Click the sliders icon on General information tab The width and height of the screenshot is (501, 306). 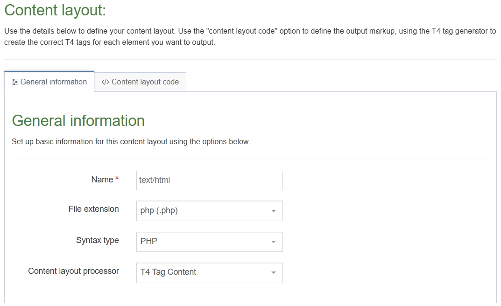coord(15,82)
